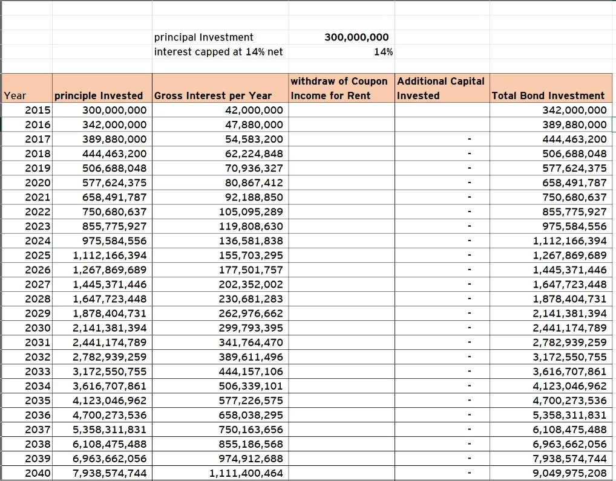Select gross interest 299,793,395 cell

point(220,328)
